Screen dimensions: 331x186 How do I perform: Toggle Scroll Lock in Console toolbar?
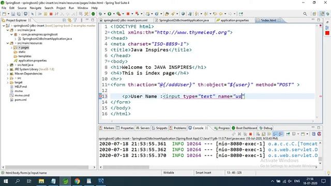[x=264, y=134]
